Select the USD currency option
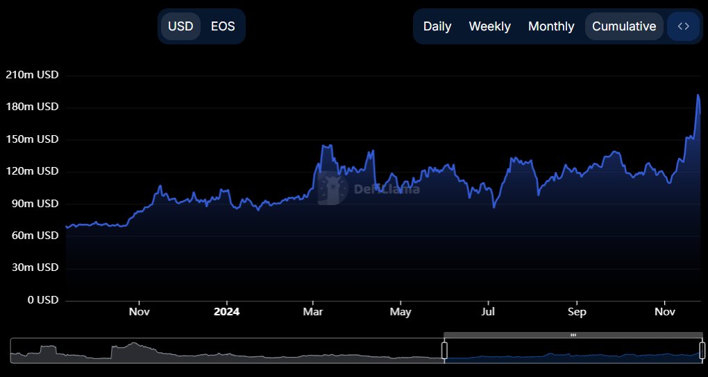The height and width of the screenshot is (377, 708). tap(180, 26)
